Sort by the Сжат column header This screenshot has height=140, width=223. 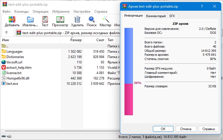pos(94,40)
